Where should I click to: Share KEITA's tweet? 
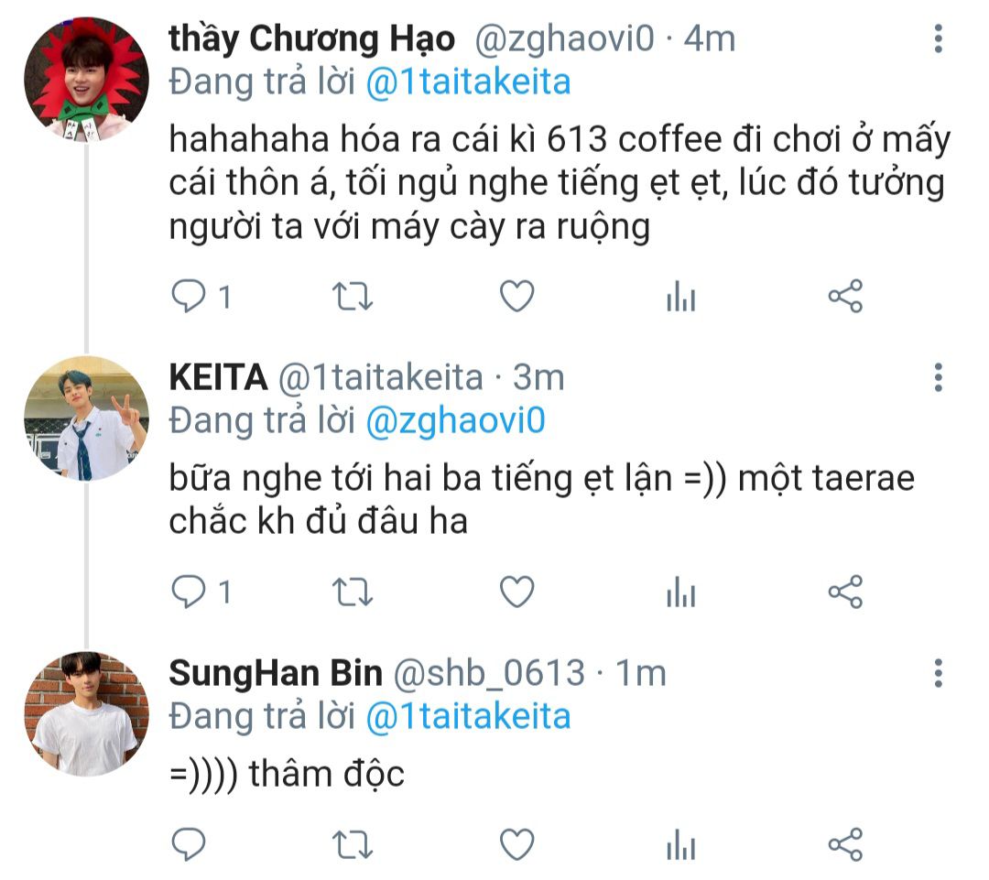(845, 592)
